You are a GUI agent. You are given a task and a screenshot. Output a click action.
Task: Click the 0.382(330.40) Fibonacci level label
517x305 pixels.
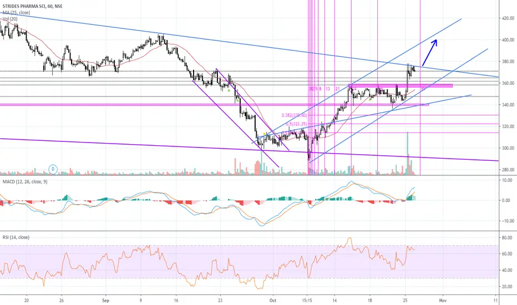pyautogui.click(x=294, y=115)
